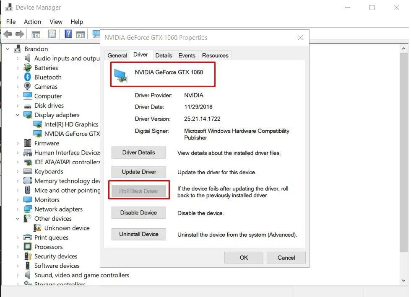
Task: Expand the Network adapters category
Action: click(x=18, y=209)
